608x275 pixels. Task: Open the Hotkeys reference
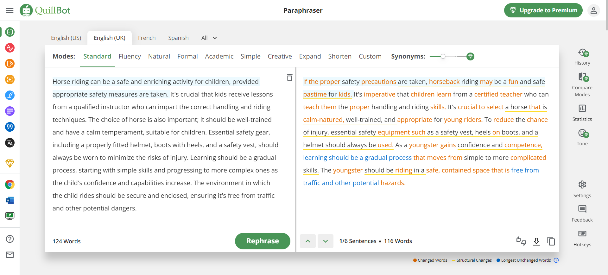[x=582, y=238]
